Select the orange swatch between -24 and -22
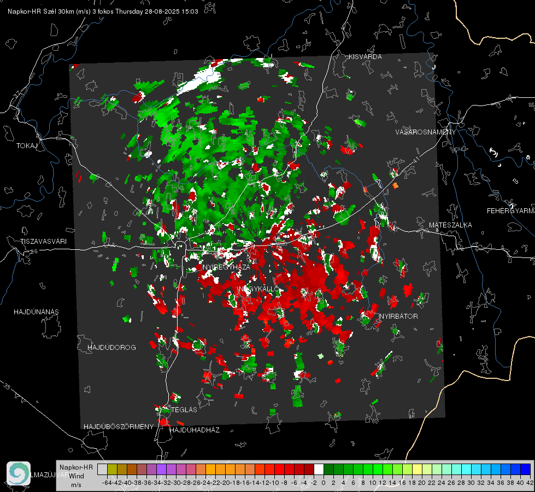Viewport: 535px width, 492px height. click(x=210, y=469)
